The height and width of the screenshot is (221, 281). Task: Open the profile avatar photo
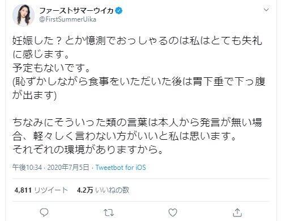(x=23, y=15)
